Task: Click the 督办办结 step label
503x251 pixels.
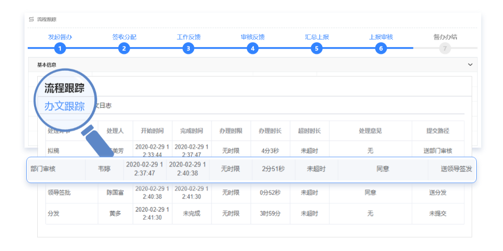Action: tap(445, 37)
